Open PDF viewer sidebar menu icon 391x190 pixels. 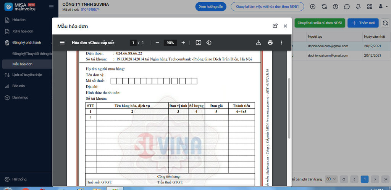[x=62, y=43]
